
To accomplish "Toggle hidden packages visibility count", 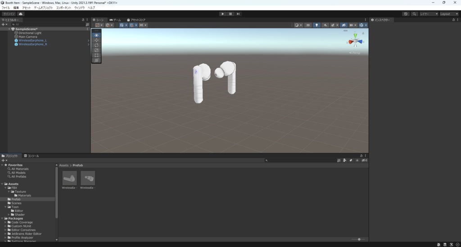I will point(364,160).
